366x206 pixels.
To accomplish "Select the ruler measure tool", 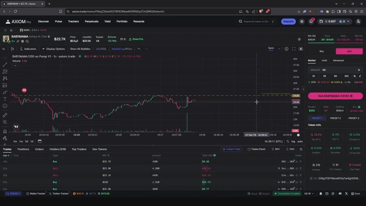I will click(5, 115).
